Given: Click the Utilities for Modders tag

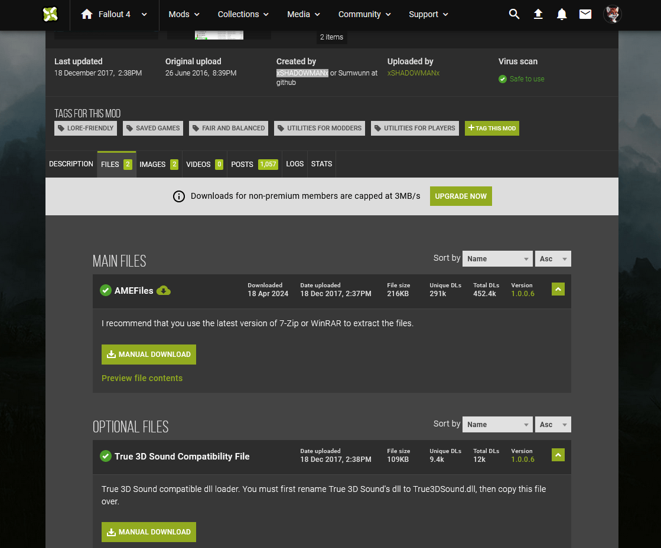Looking at the screenshot, I should pos(320,129).
